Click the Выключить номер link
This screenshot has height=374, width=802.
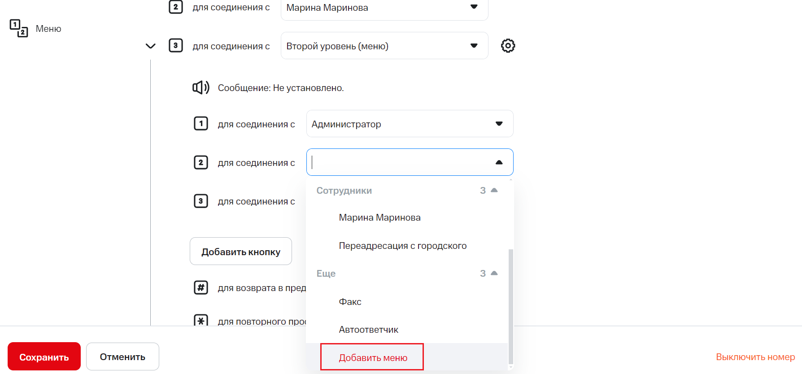755,357
